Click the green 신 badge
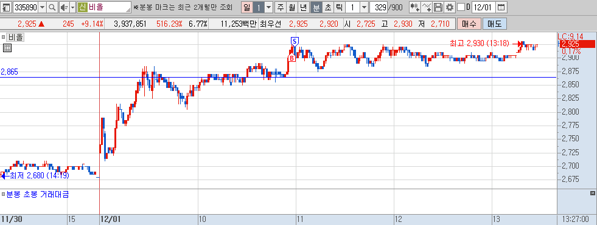597x225 pixels. (82, 7)
